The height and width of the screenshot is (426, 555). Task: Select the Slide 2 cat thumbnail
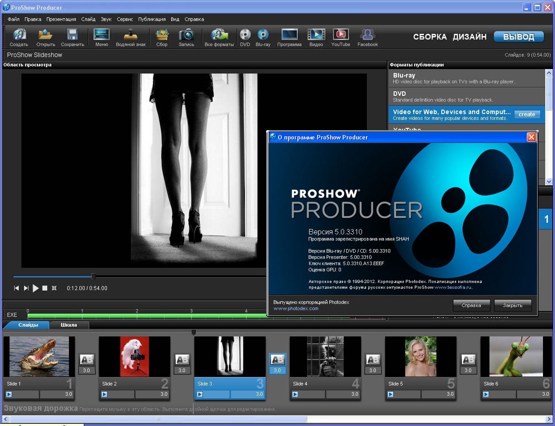[x=135, y=356]
